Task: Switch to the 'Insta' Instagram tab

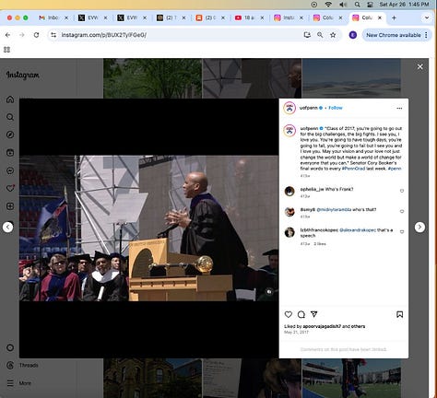Action: [289, 18]
